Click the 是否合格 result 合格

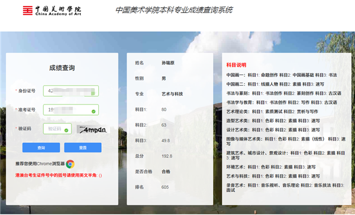click(166, 172)
